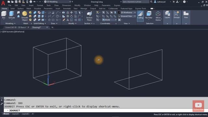This screenshot has width=208, height=117.
Task: Open the Autodesk App Store cart icon
Action: click(x=174, y=2)
